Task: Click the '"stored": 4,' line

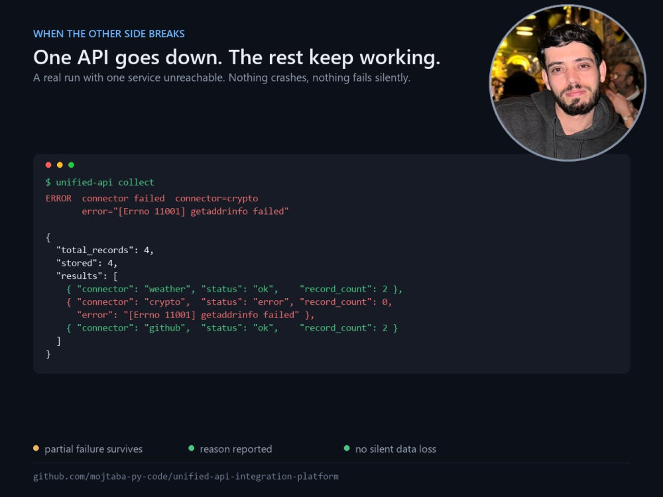Action: coord(87,263)
